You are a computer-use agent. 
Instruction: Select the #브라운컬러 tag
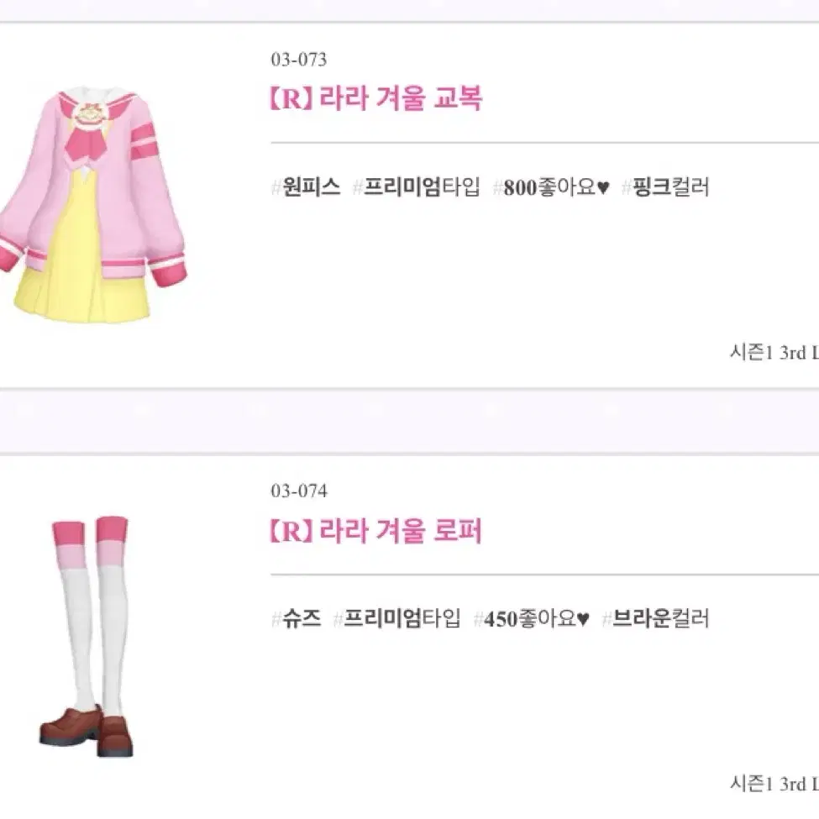point(656,619)
